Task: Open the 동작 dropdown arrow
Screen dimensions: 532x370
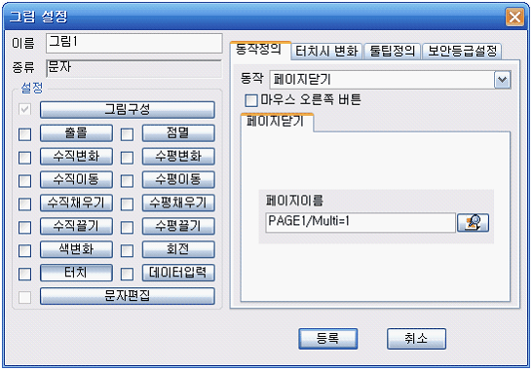Action: point(502,80)
